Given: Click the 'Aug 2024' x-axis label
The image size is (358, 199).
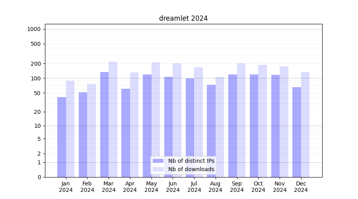Looking at the screenshot, I should [216, 187].
